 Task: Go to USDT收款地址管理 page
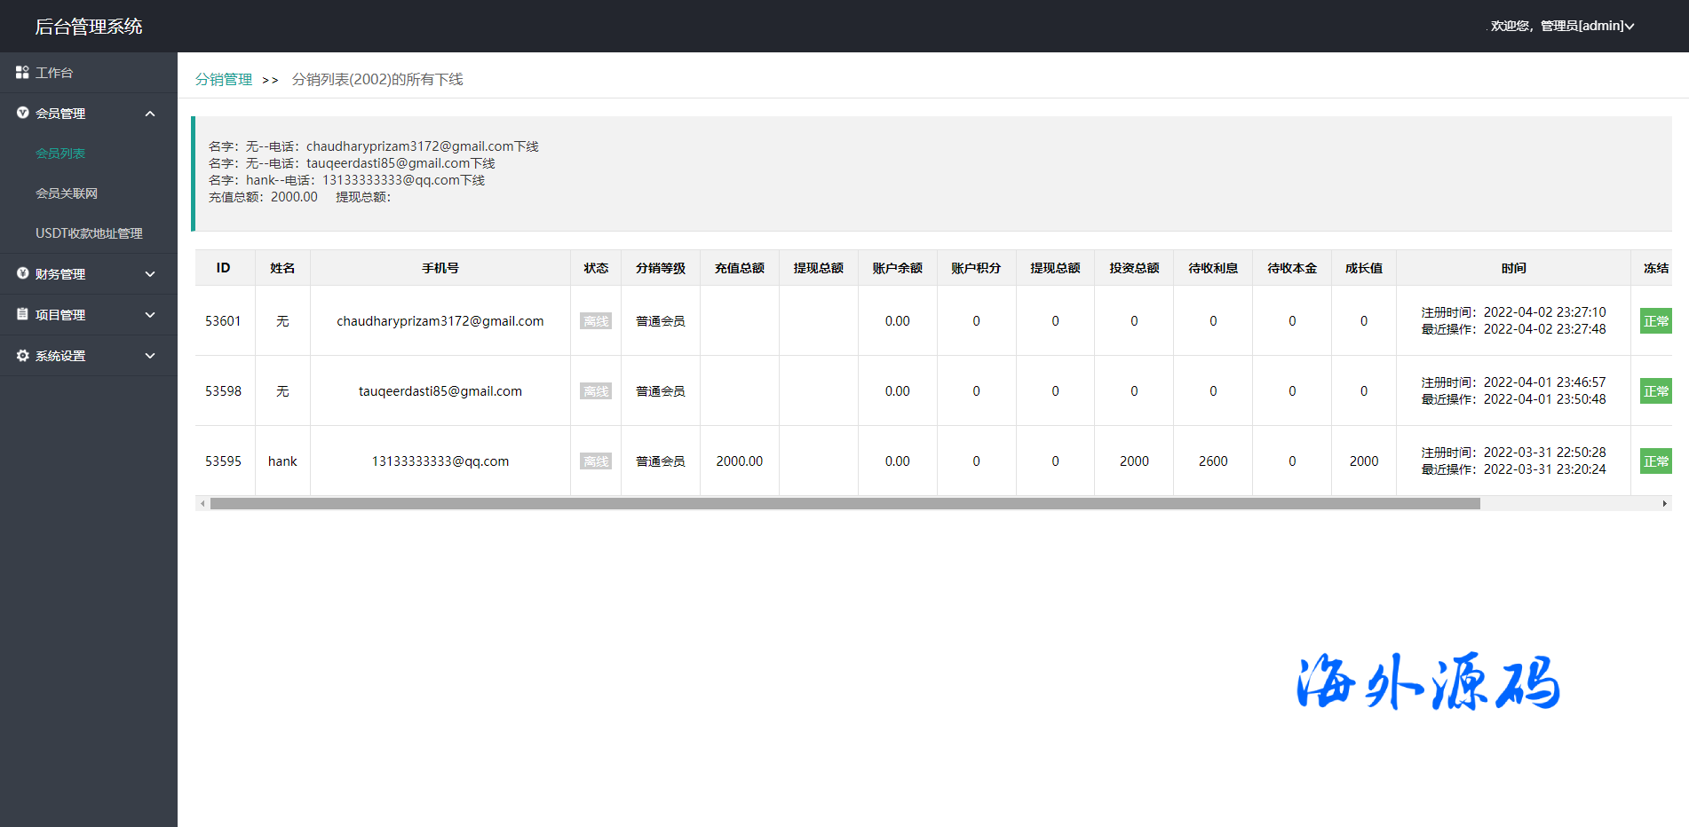(x=89, y=233)
